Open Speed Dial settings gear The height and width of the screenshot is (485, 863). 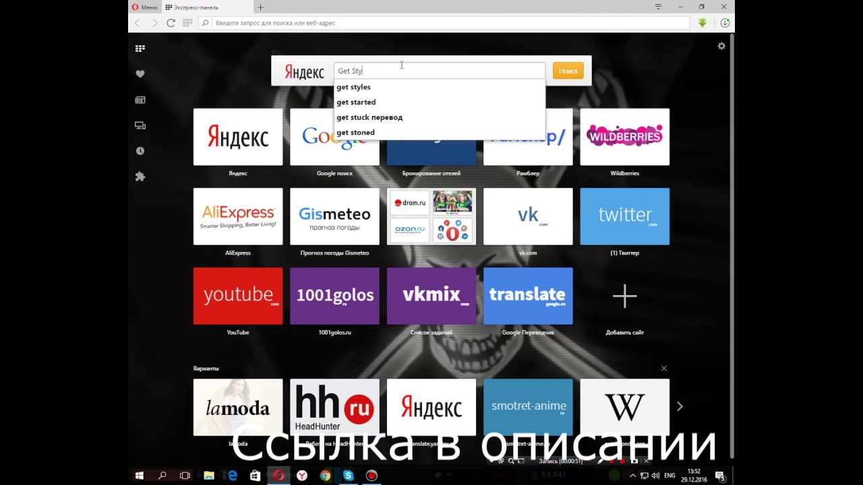[721, 46]
